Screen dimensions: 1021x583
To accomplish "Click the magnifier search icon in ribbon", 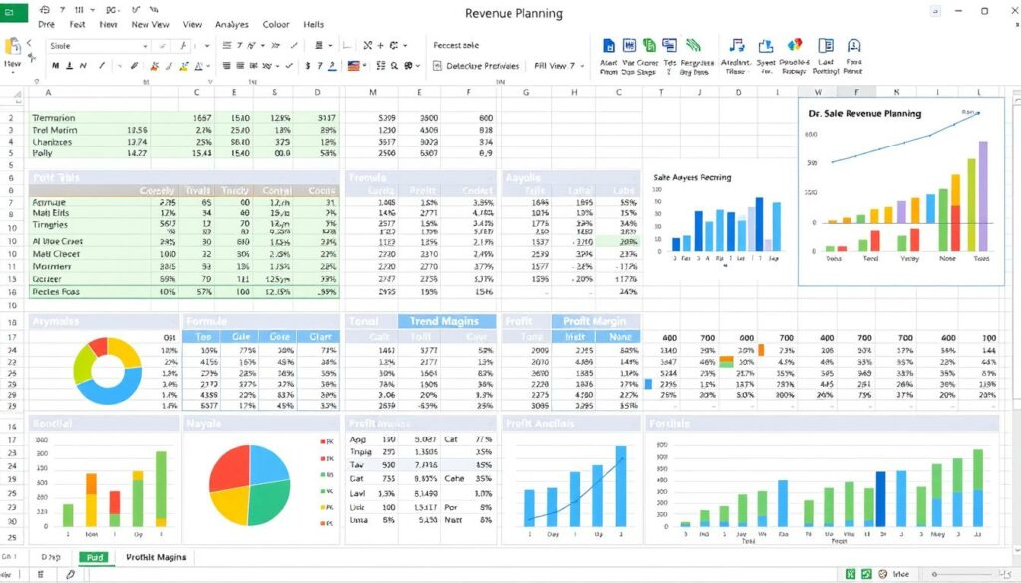I will pyautogui.click(x=394, y=66).
